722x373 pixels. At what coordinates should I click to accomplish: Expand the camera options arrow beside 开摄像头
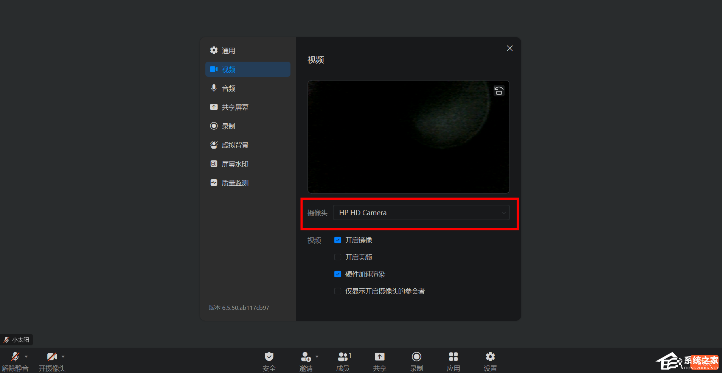pyautogui.click(x=62, y=356)
